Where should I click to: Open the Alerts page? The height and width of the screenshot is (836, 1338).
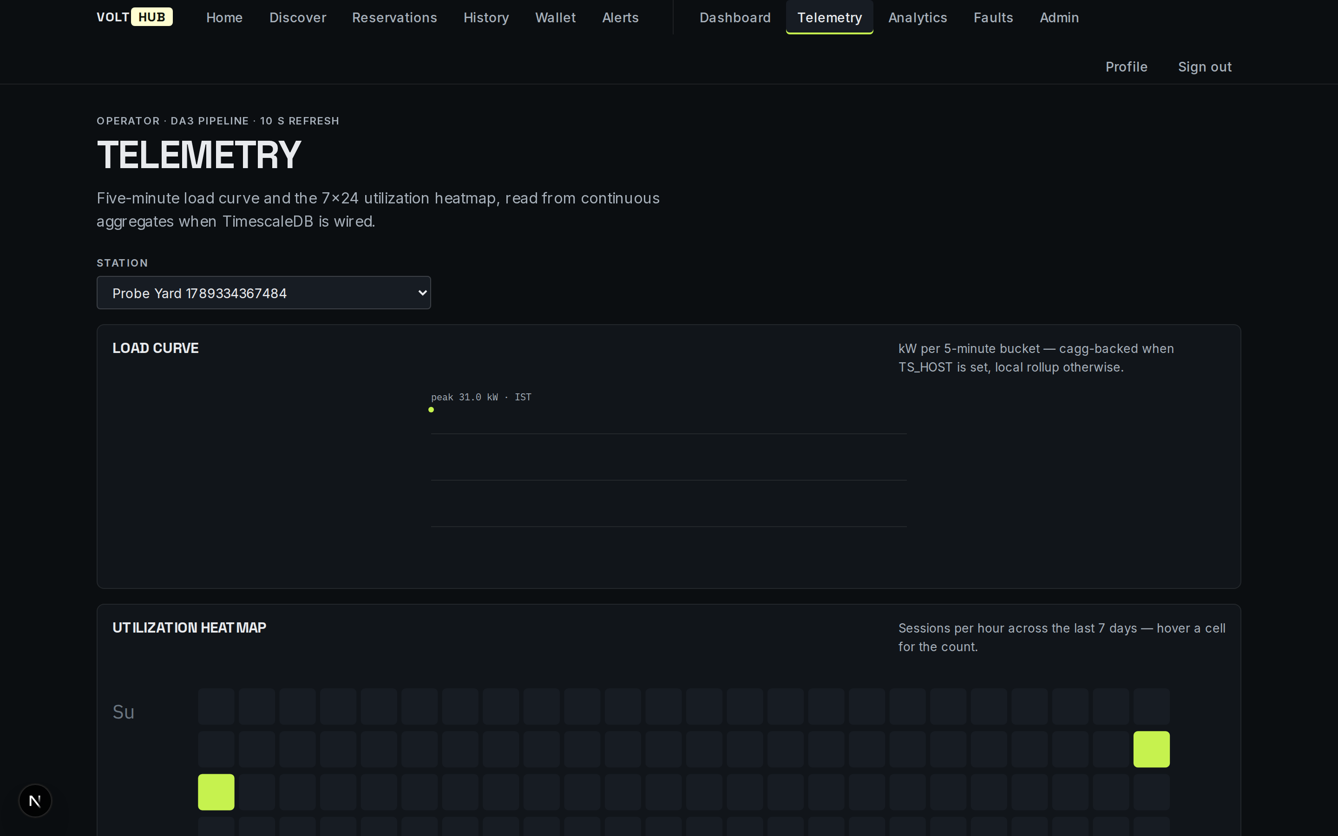click(620, 18)
